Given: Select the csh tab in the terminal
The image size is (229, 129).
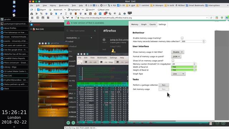Looking at the screenshot, I should [91, 62].
